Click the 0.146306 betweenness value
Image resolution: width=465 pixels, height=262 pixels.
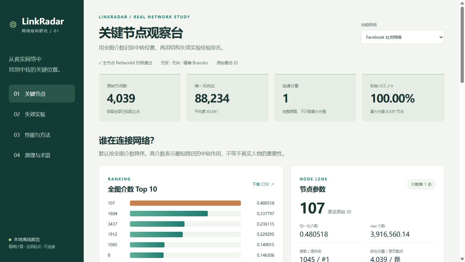point(265,255)
